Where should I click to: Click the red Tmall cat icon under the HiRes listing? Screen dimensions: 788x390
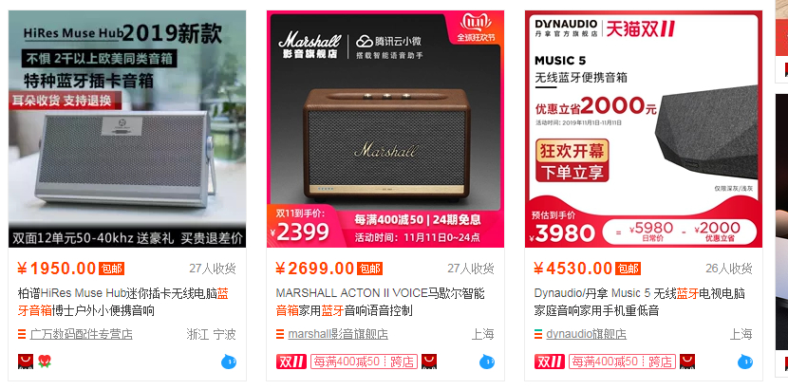(26, 362)
